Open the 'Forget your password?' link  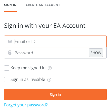coord(26,105)
